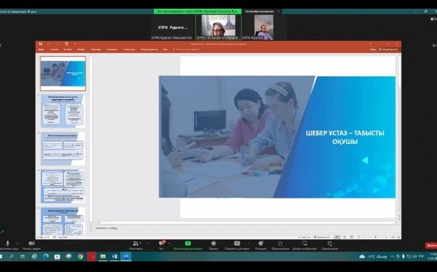
Task: Expand video options arrow beside camera
Action: point(41,243)
